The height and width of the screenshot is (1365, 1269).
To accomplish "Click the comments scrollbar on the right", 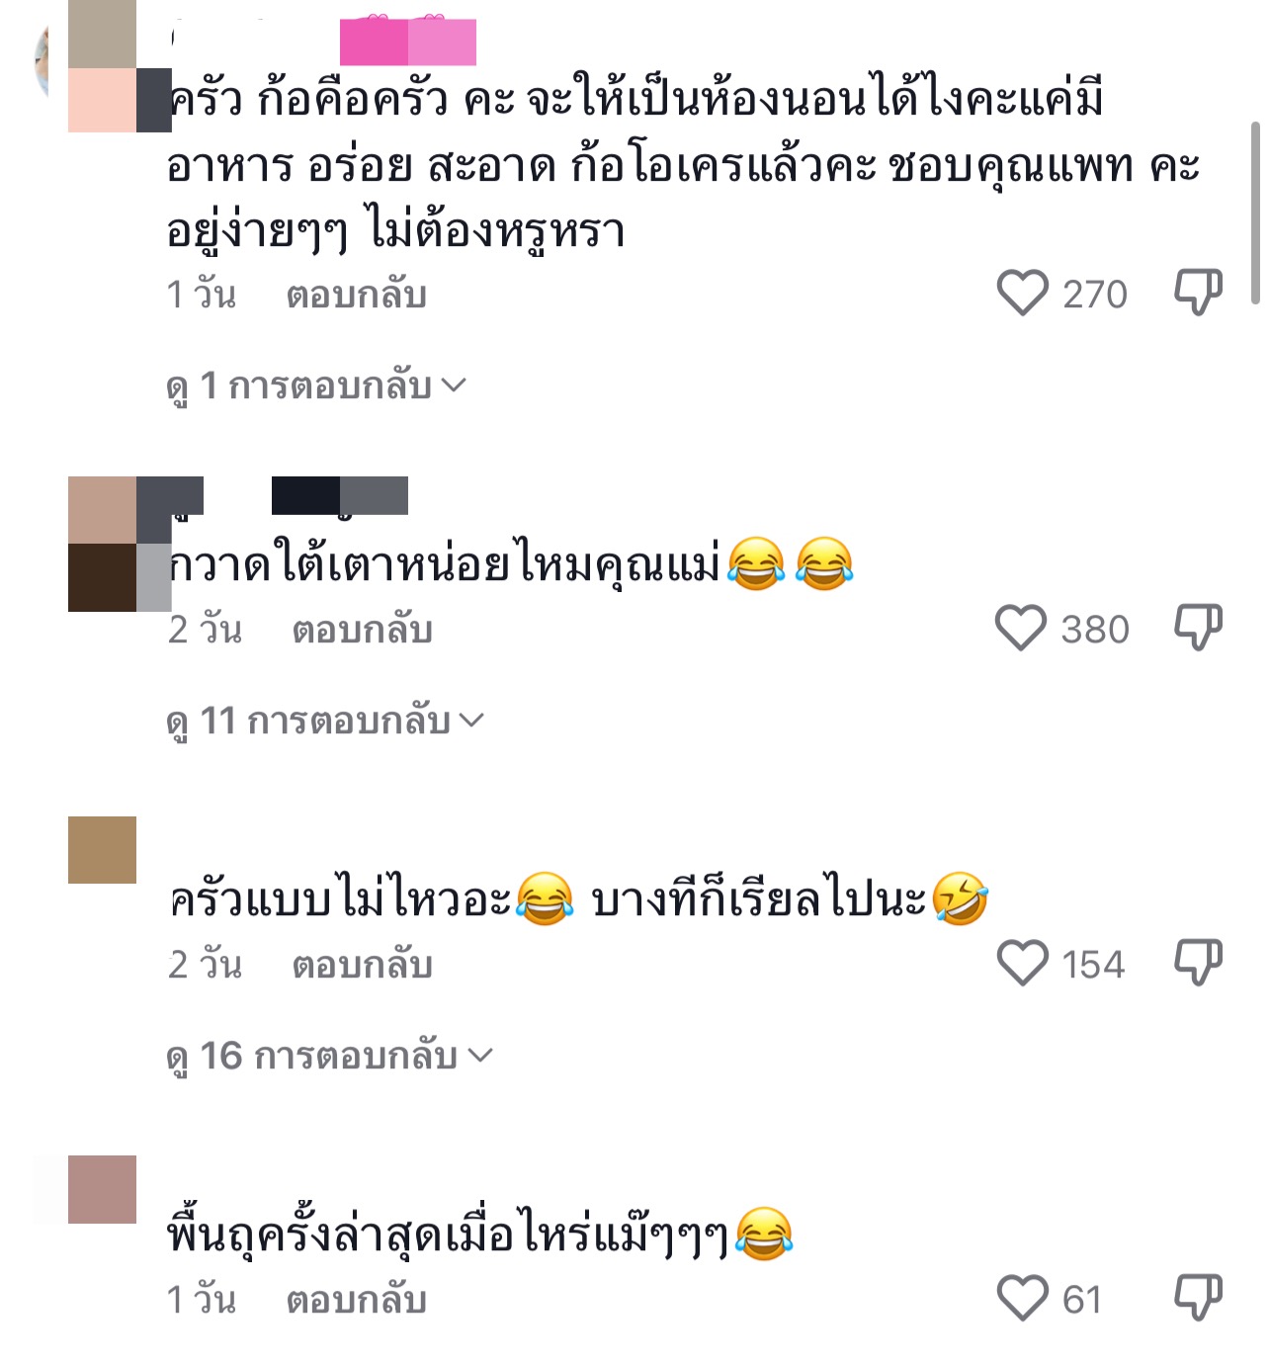I will [1255, 213].
